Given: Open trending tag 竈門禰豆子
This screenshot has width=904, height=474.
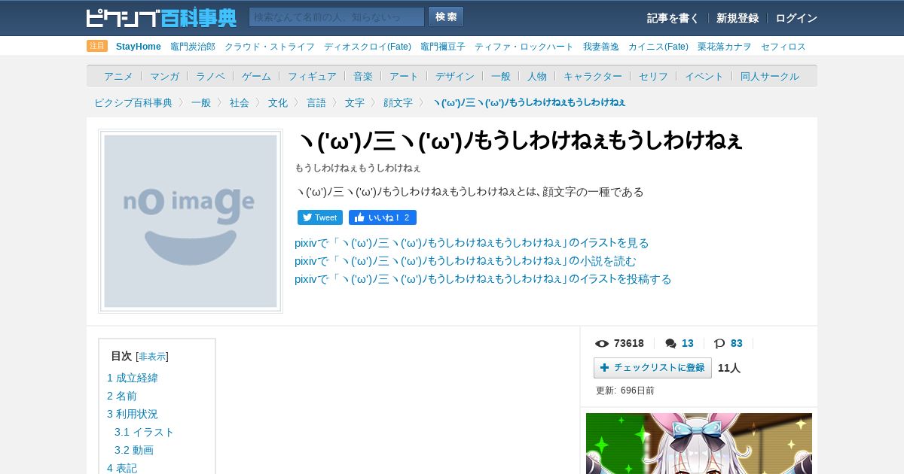Looking at the screenshot, I should click(443, 47).
